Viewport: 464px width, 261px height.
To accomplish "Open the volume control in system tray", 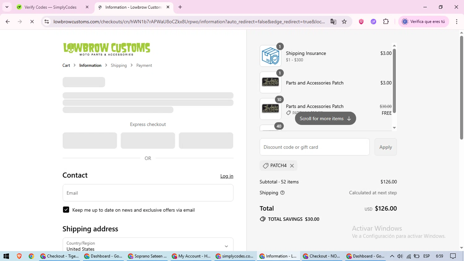I will tap(400, 256).
